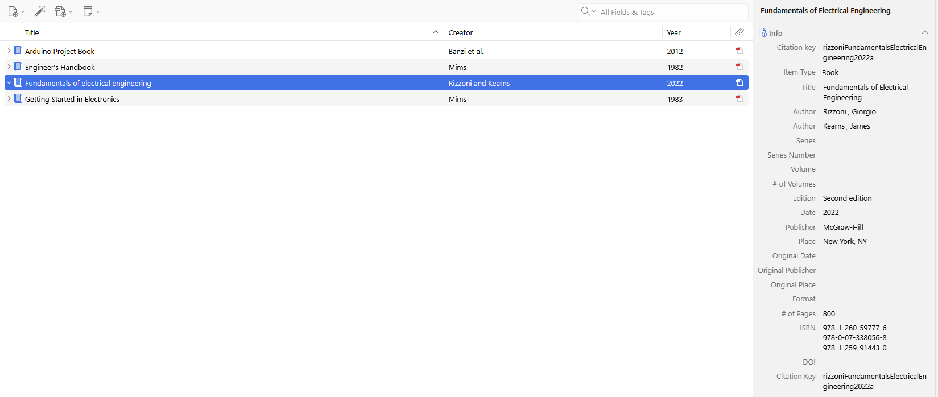938x397 pixels.
Task: Click the empty Series field
Action: [x=875, y=141]
